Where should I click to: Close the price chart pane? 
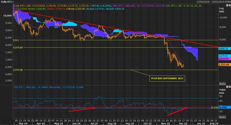tap(230, 5)
